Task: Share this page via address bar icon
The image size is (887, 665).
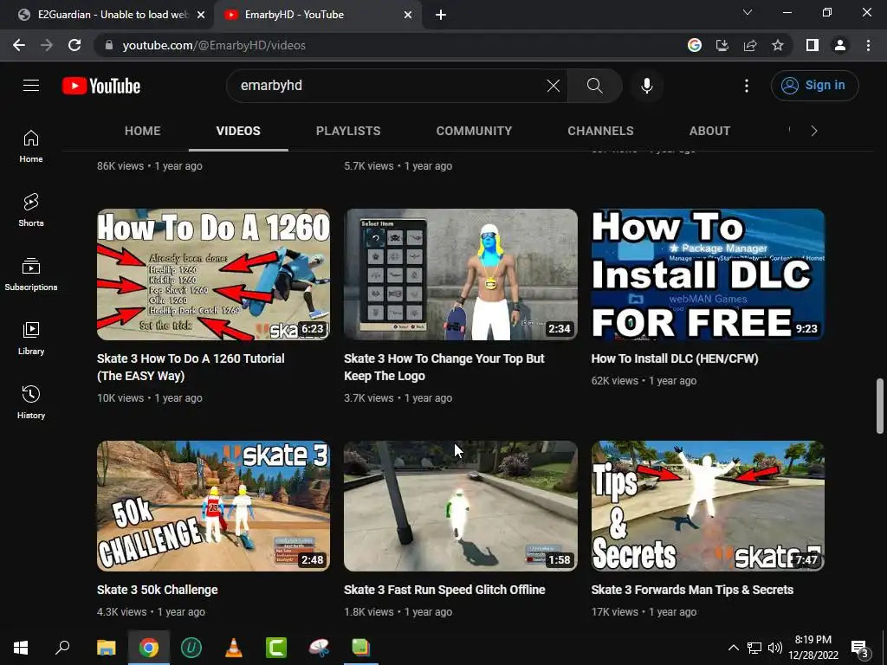Action: pos(750,45)
